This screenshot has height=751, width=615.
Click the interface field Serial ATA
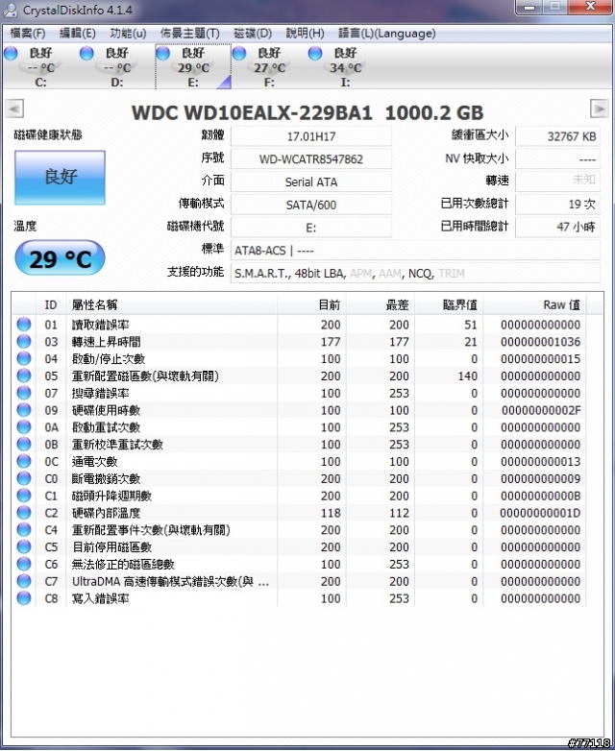[x=311, y=182]
